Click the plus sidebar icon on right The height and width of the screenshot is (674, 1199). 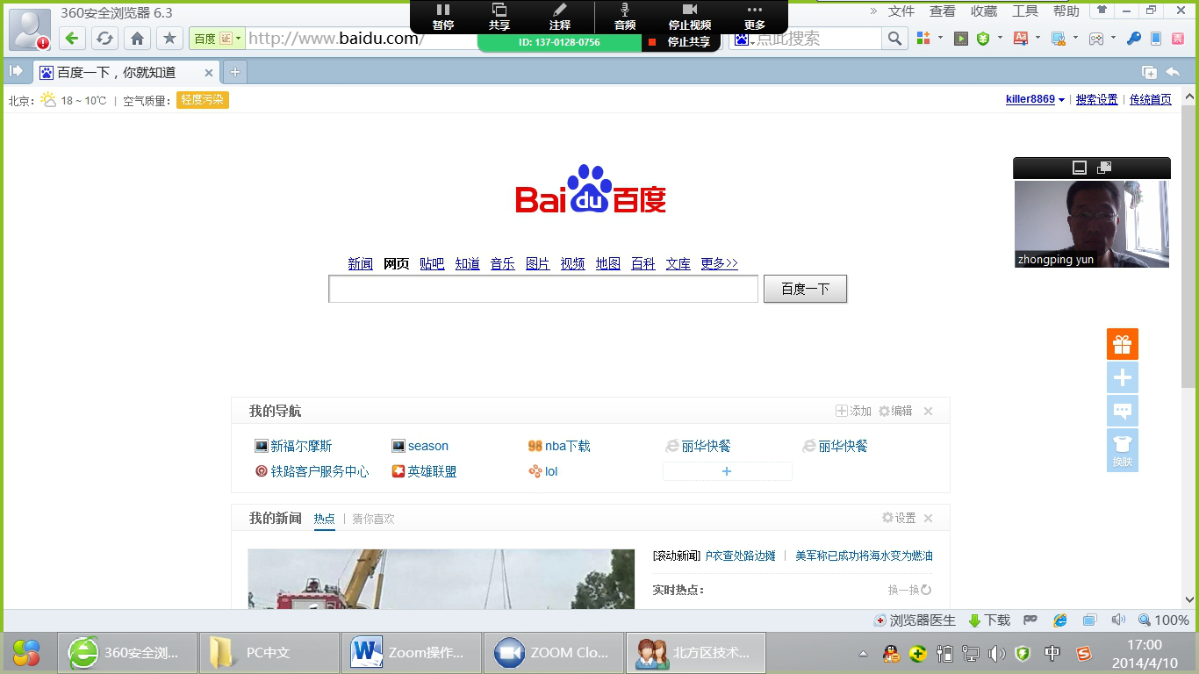(1122, 377)
